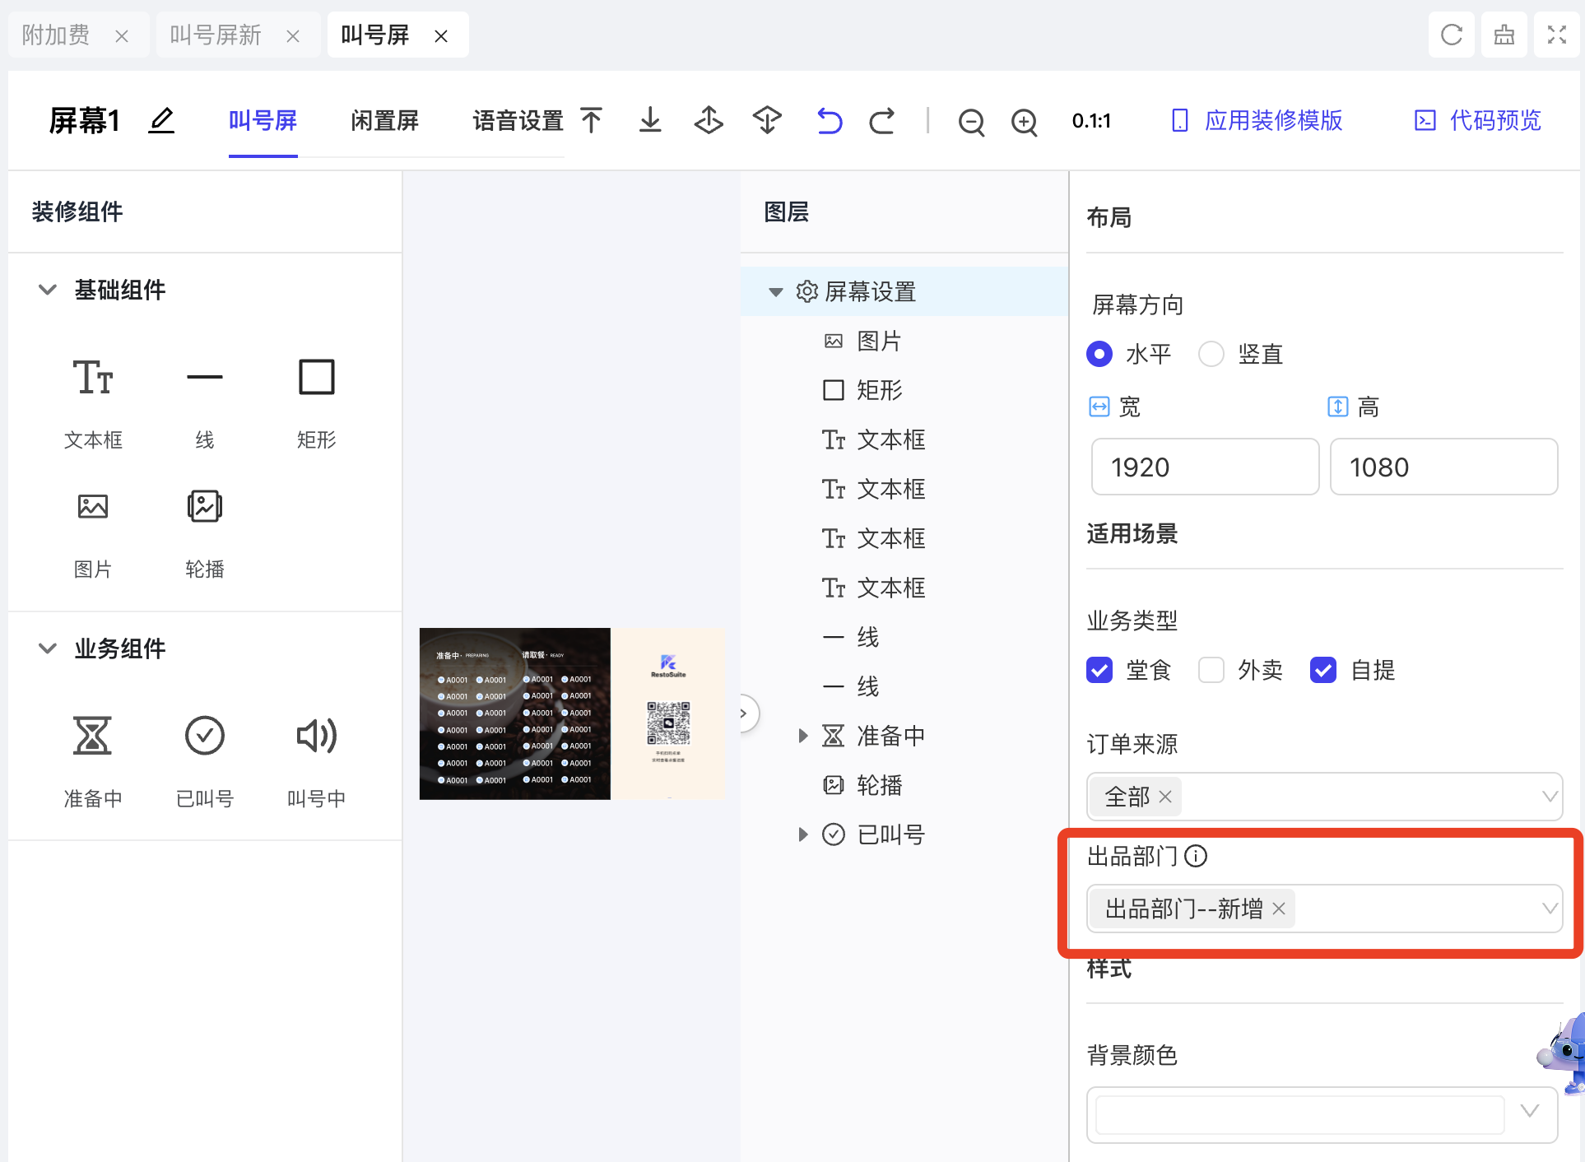Image resolution: width=1585 pixels, height=1162 pixels.
Task: Expand the 已叫号 layer tree item
Action: coord(803,834)
